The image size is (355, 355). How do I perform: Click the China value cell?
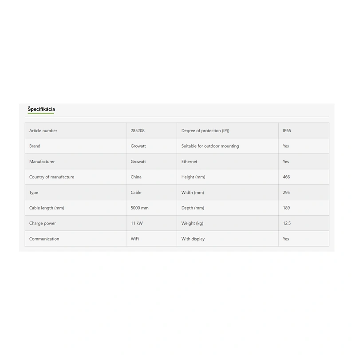coord(136,177)
